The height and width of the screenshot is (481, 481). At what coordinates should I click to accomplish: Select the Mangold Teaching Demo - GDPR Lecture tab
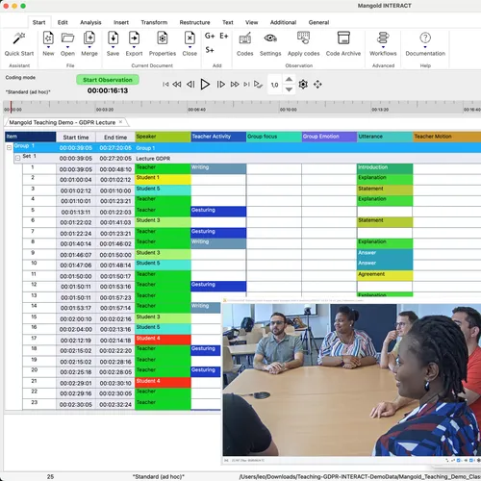pos(63,122)
